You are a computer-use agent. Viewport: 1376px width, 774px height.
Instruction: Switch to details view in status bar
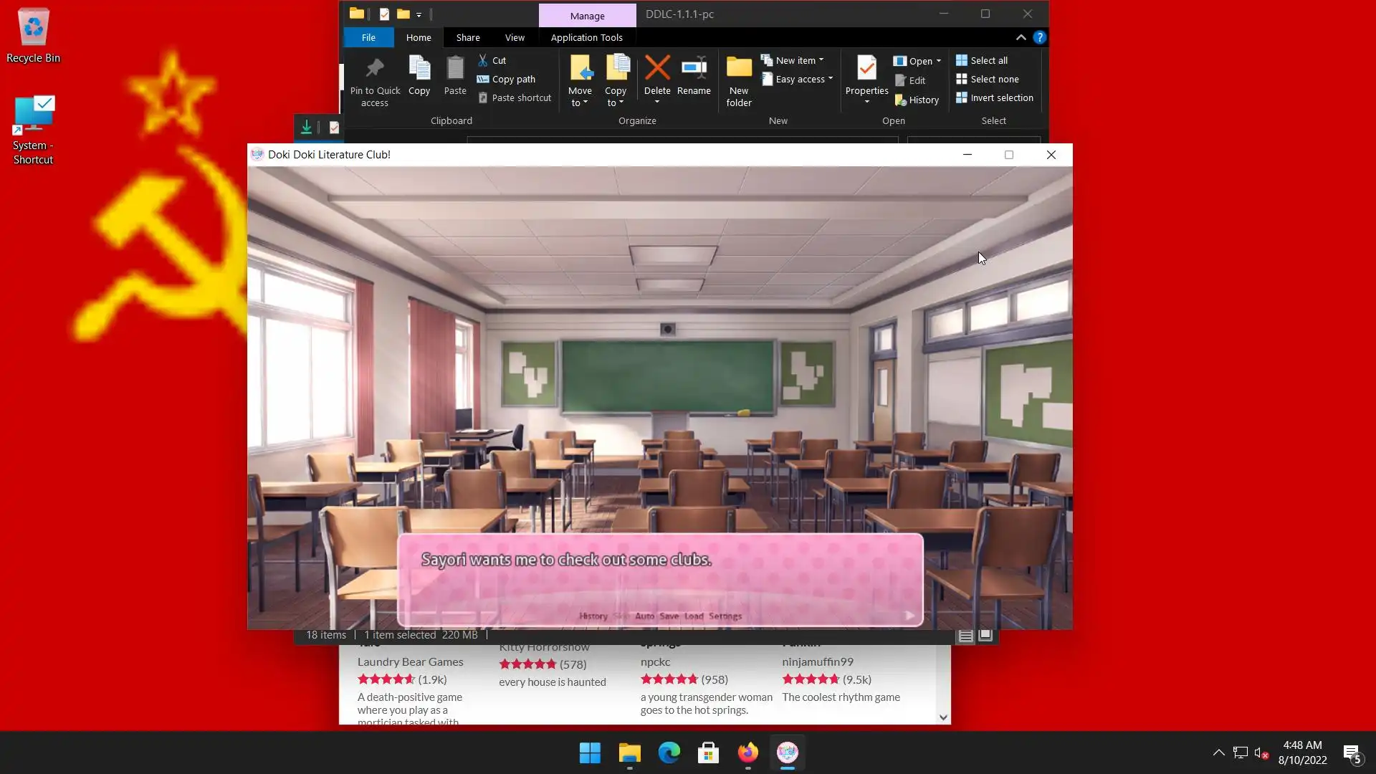(x=965, y=635)
